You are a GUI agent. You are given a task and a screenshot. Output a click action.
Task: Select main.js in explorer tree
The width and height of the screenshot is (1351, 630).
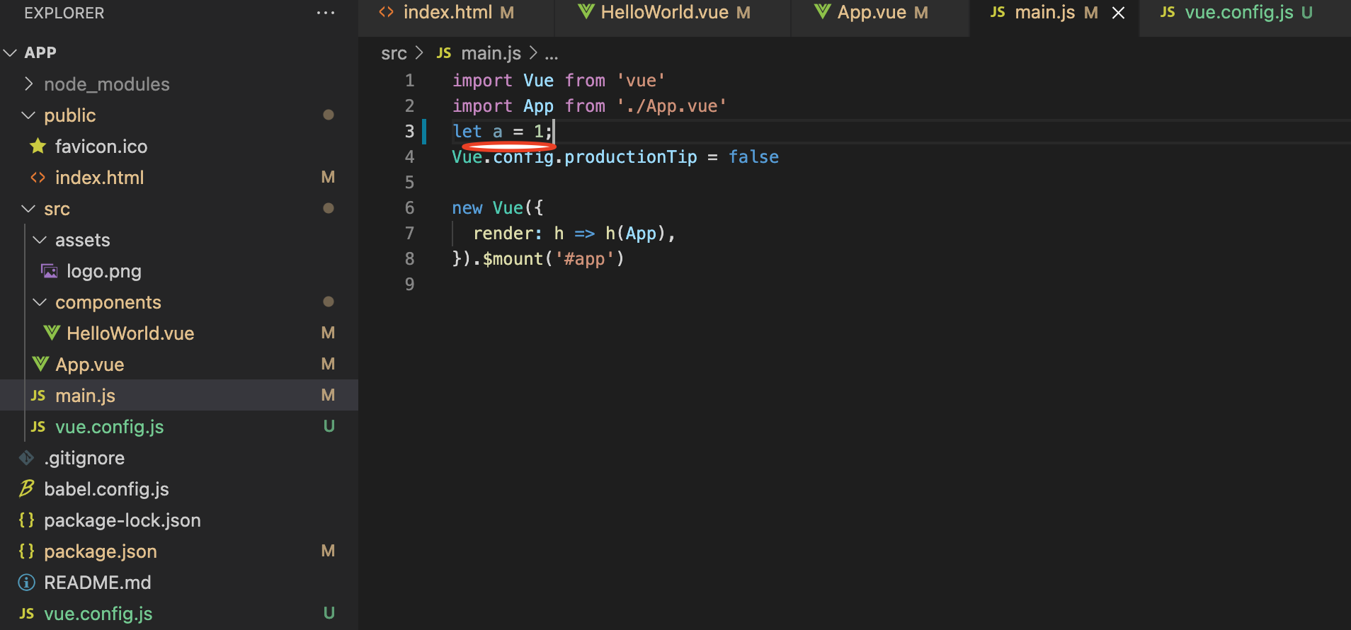[85, 396]
